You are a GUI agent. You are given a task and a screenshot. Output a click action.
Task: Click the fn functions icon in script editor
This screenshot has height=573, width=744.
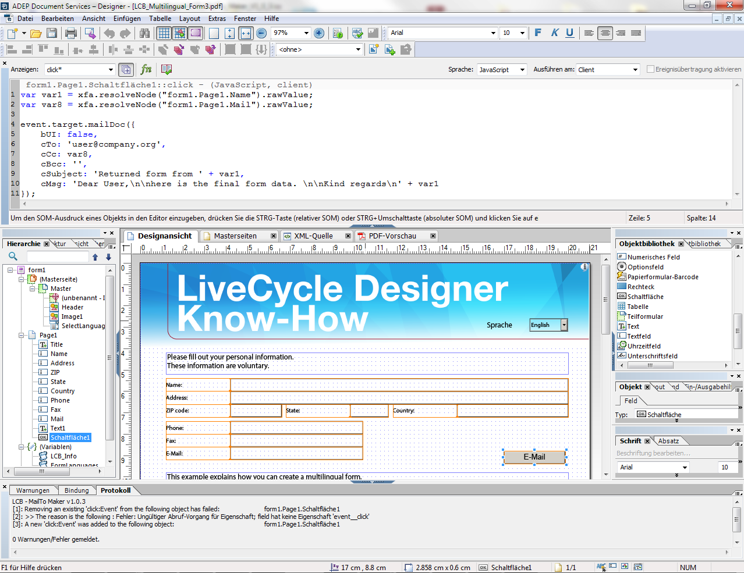coord(146,70)
